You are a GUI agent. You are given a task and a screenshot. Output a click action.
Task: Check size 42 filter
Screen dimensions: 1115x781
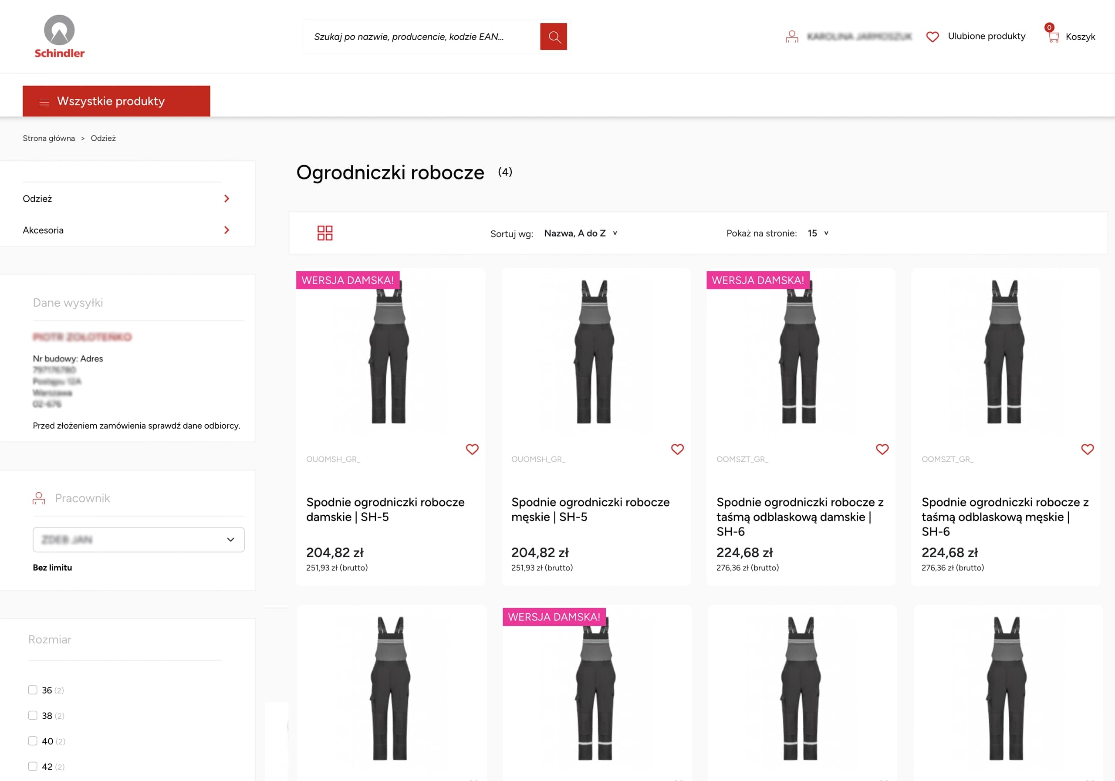tap(33, 766)
